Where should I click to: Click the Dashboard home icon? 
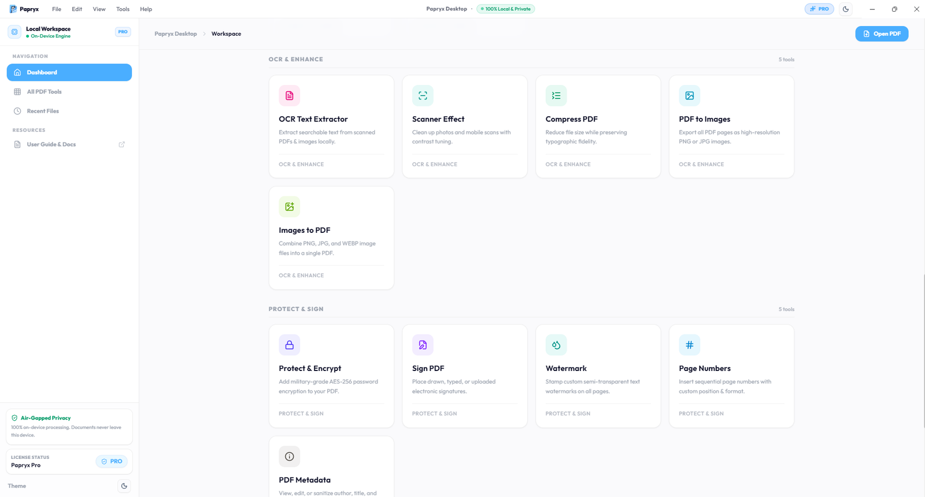point(17,72)
